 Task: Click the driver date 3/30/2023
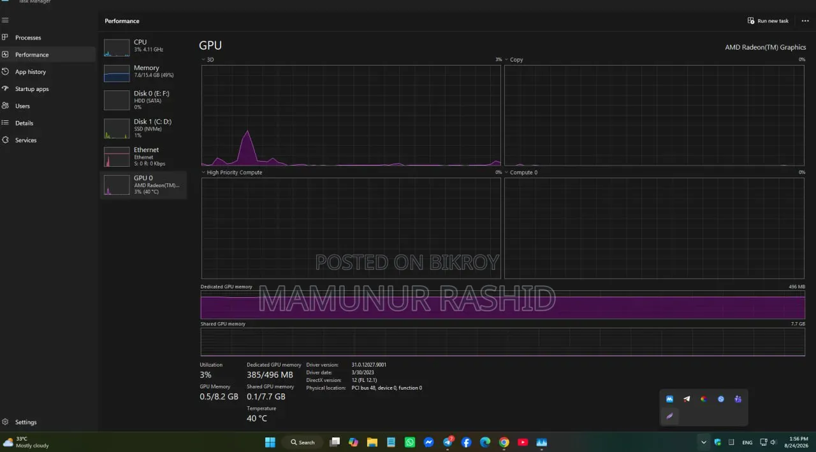[363, 372]
